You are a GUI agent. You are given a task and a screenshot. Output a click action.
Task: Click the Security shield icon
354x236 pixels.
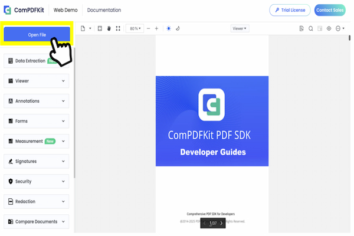point(11,181)
